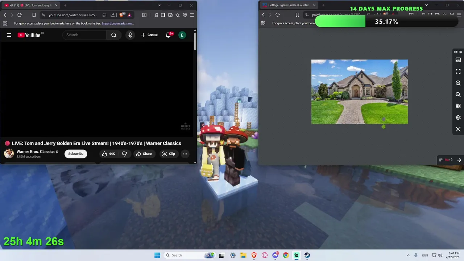Screen dimensions: 464x261
Task: Open the taskbar clock showing 9:47 PM
Action: (x=453, y=255)
